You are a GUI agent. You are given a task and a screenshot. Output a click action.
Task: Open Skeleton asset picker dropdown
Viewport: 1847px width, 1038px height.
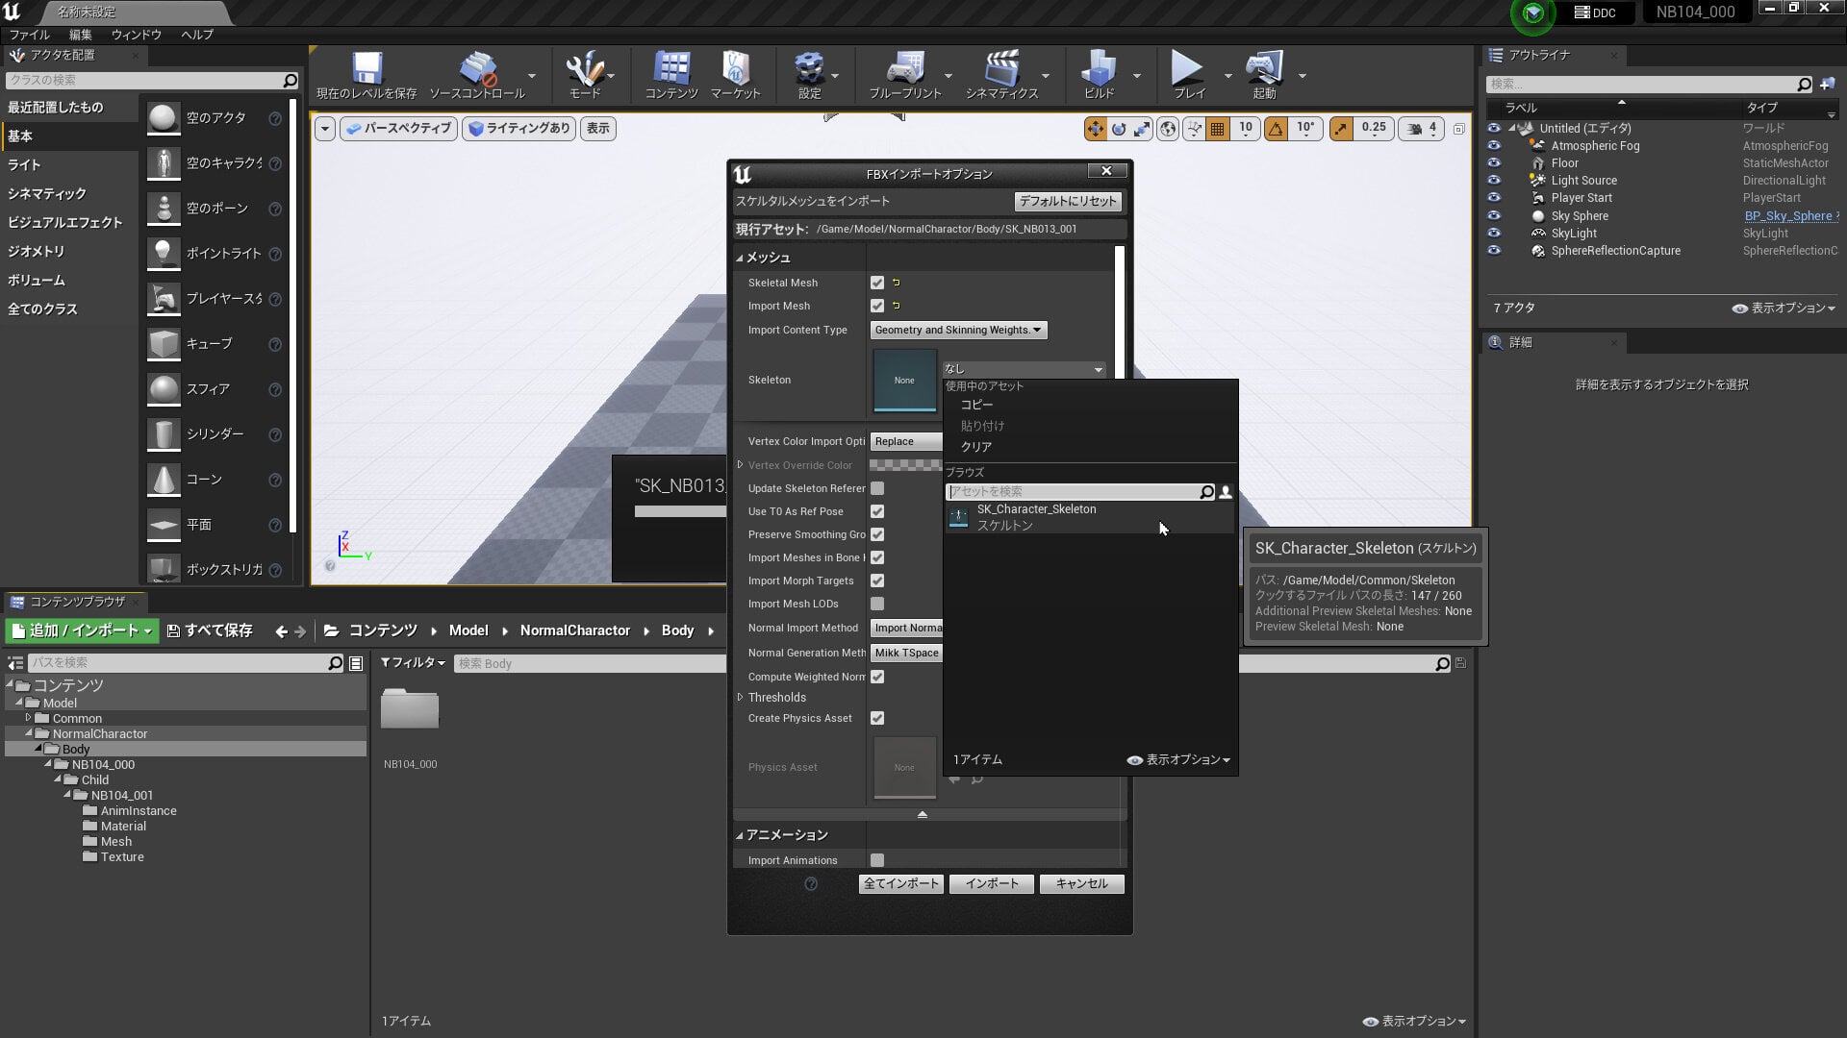(1024, 369)
